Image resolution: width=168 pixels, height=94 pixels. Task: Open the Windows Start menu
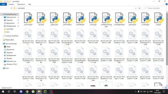[3, 92]
